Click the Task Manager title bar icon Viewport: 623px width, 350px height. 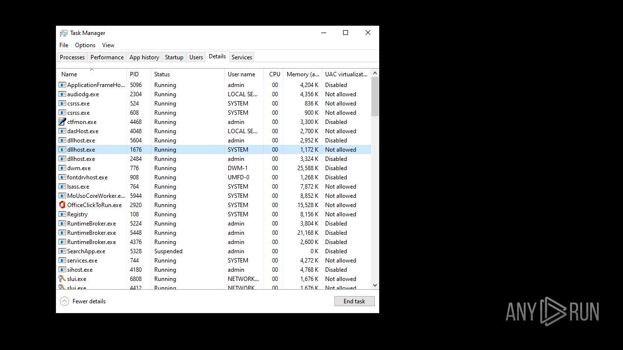(x=64, y=33)
